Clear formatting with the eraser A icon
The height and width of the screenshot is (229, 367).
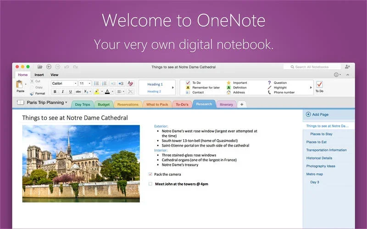tap(130, 83)
